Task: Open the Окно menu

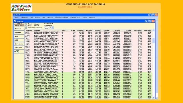Action: (85, 18)
